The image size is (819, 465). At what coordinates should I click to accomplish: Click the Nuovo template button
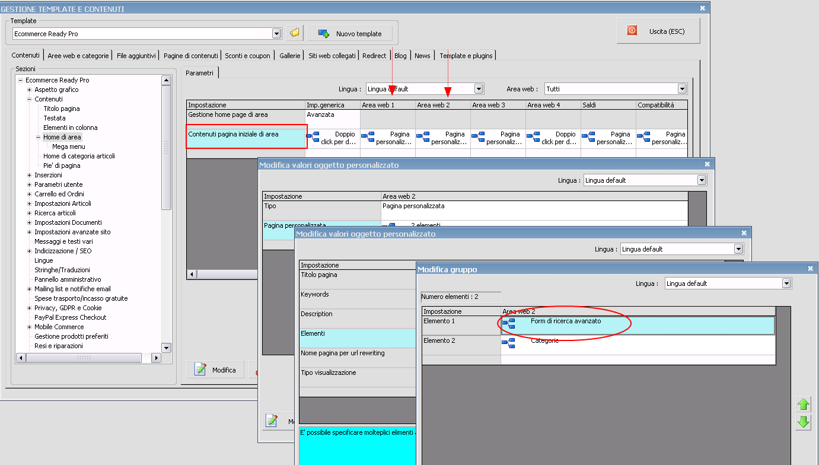[x=350, y=33]
